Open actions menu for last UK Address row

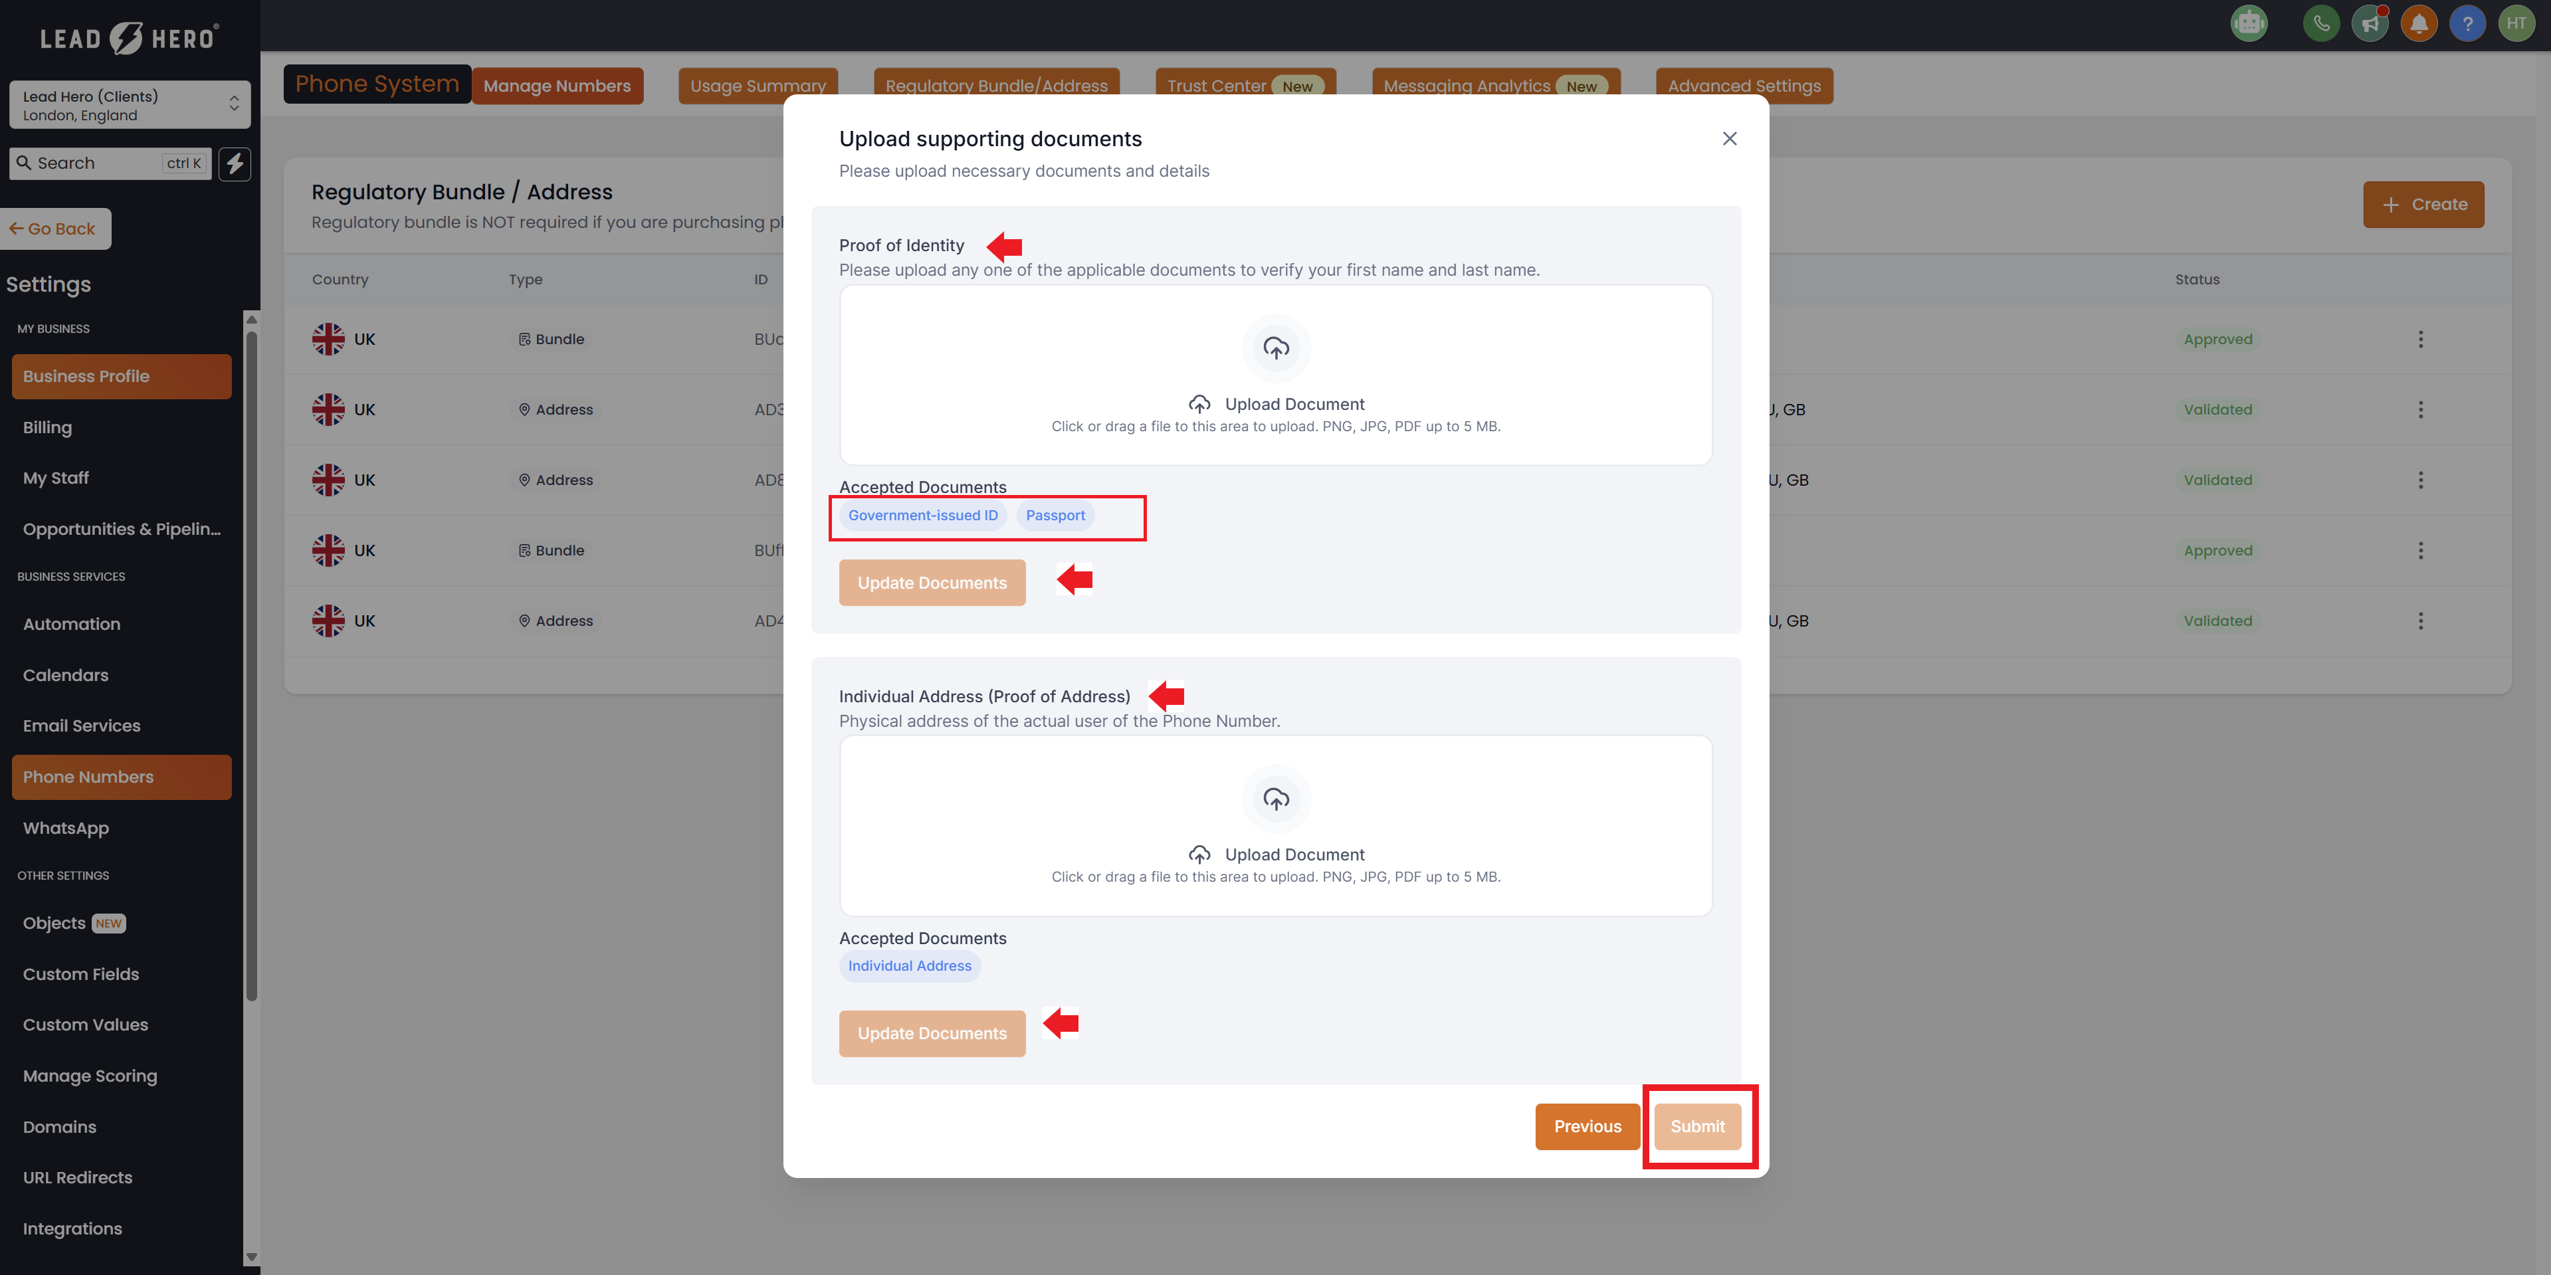pos(2420,621)
